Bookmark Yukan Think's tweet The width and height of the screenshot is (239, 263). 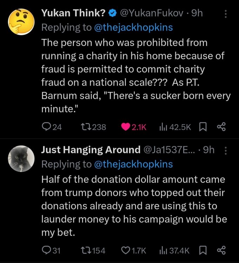click(x=203, y=127)
